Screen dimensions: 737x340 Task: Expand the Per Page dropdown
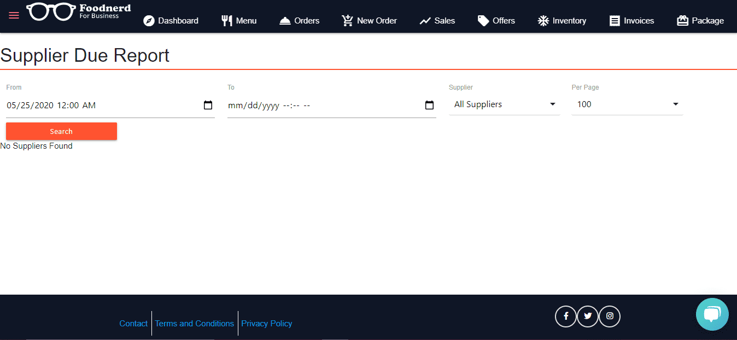point(627,104)
